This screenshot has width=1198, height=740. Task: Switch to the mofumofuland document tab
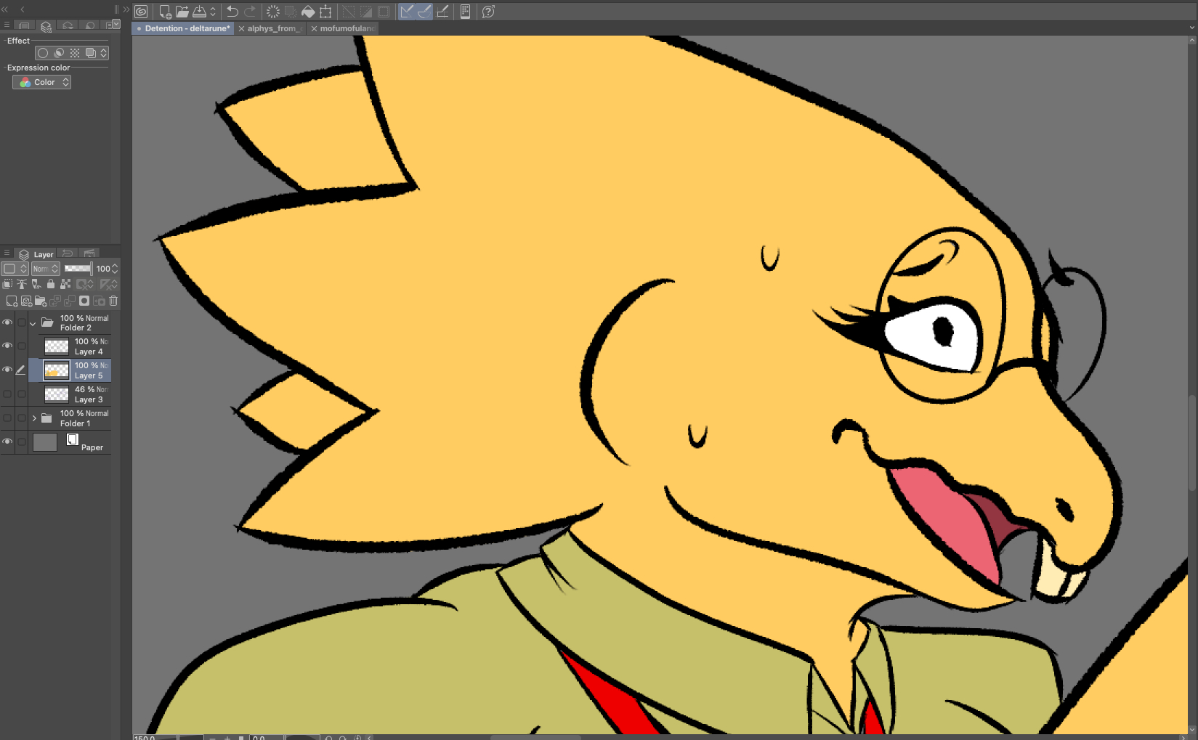click(347, 28)
